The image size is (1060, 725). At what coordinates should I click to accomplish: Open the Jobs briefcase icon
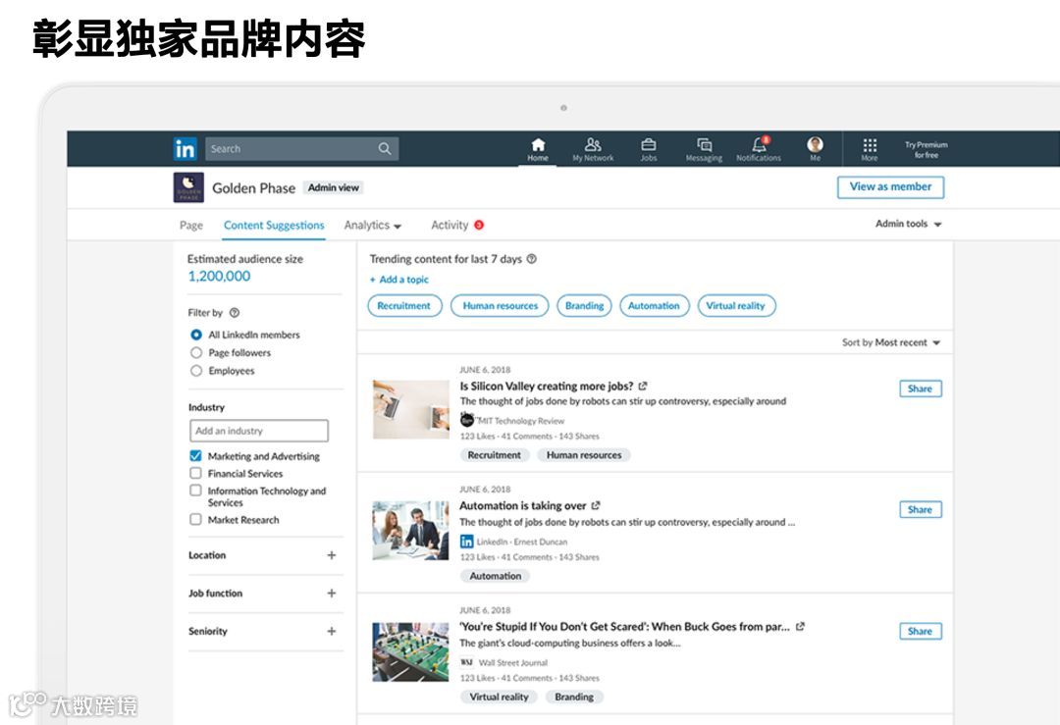tap(649, 144)
